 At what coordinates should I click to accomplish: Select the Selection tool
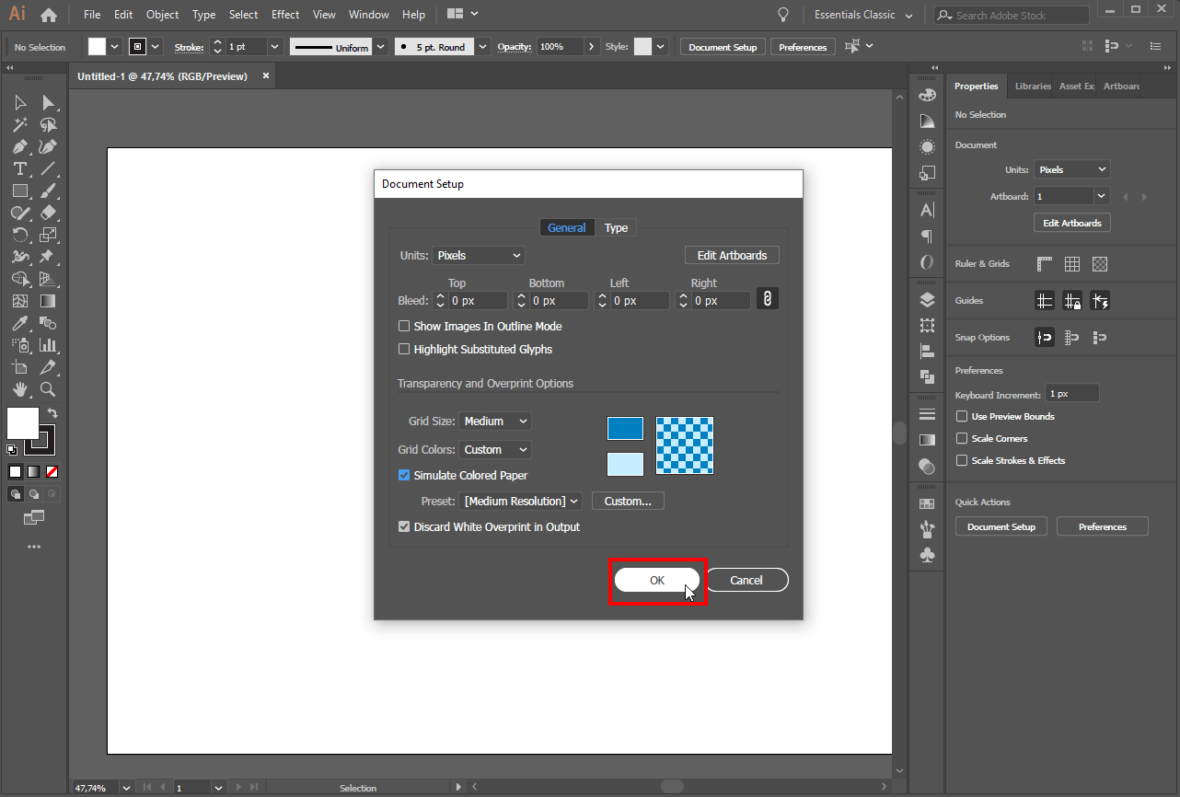pos(20,101)
